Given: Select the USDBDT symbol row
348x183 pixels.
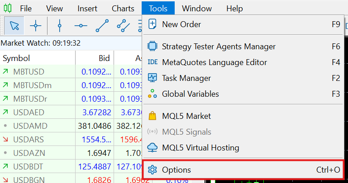Looking at the screenshot, I should (71, 166).
